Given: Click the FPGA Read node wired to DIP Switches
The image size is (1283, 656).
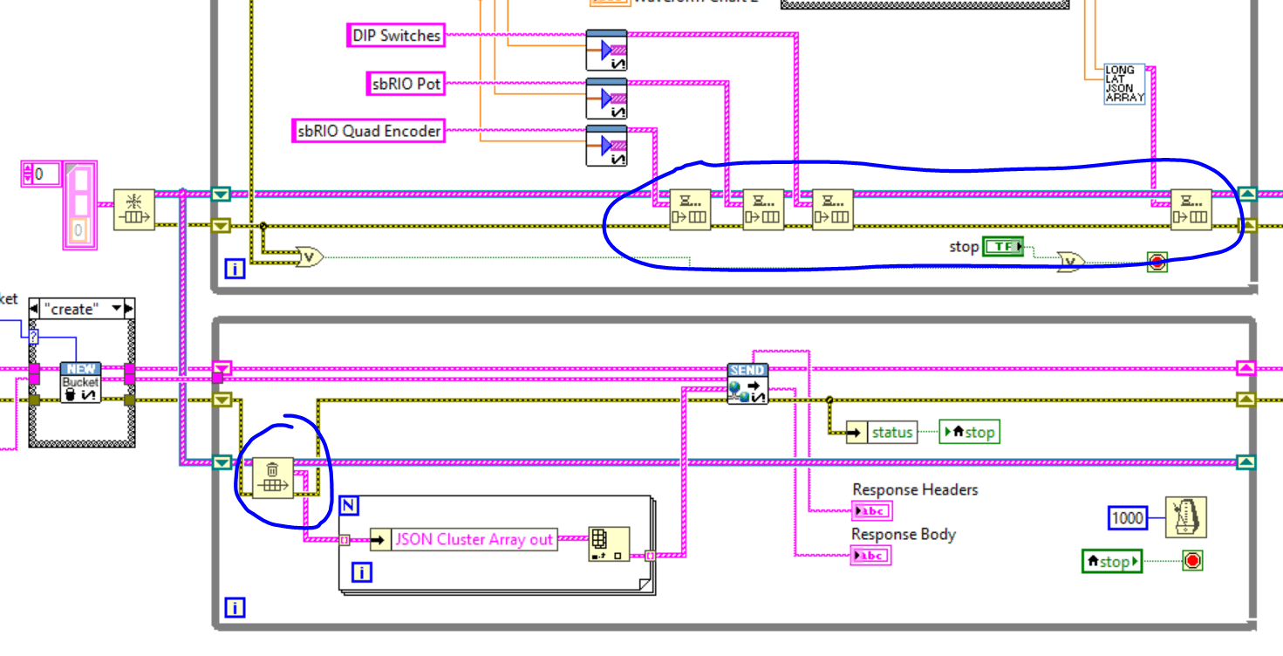Looking at the screenshot, I should click(x=608, y=50).
